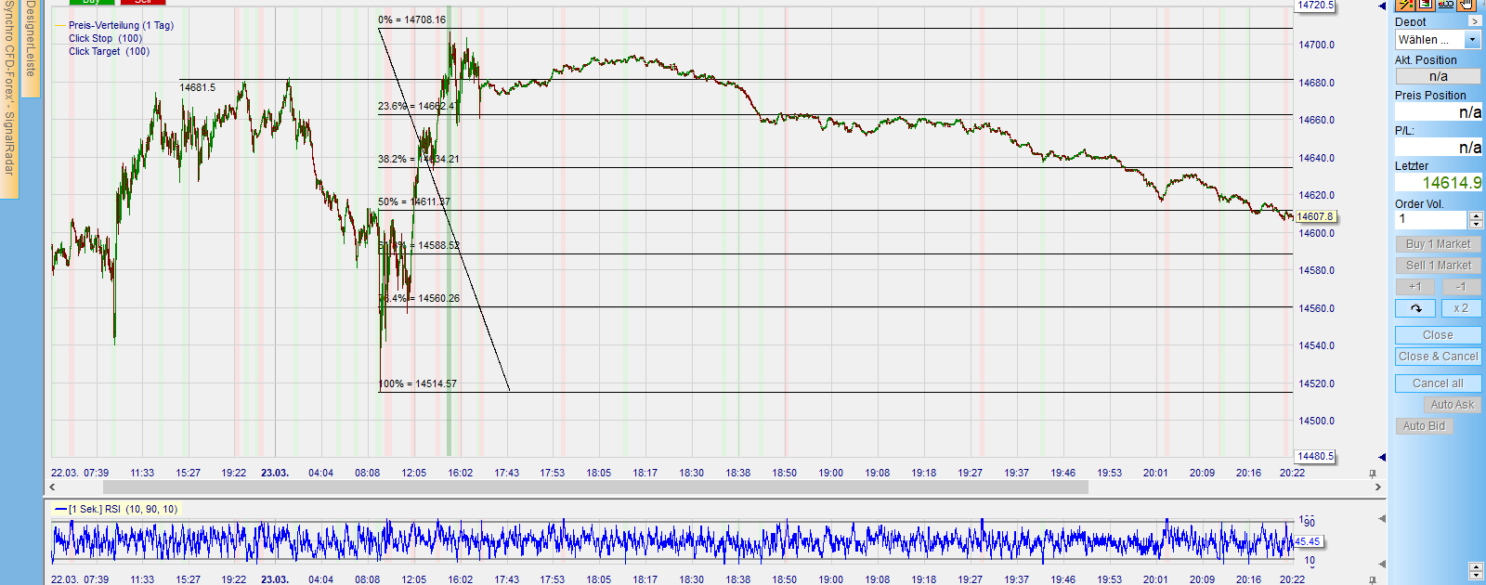Open the Synchro CFD-Forex SignalRadar tab
The image size is (1486, 585).
8,97
